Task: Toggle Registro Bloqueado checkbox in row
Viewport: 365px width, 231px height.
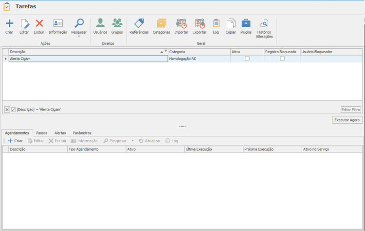Action: [x=282, y=58]
